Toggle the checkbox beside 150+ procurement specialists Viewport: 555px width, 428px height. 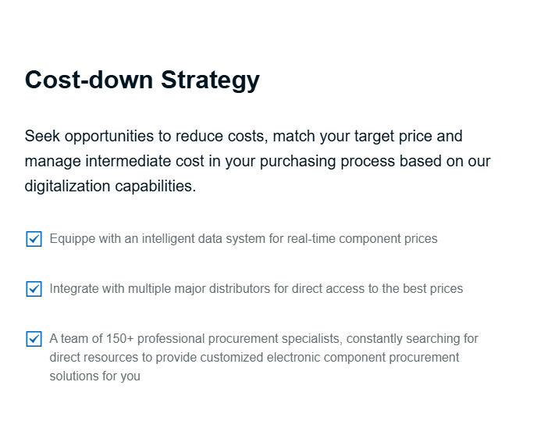point(34,339)
